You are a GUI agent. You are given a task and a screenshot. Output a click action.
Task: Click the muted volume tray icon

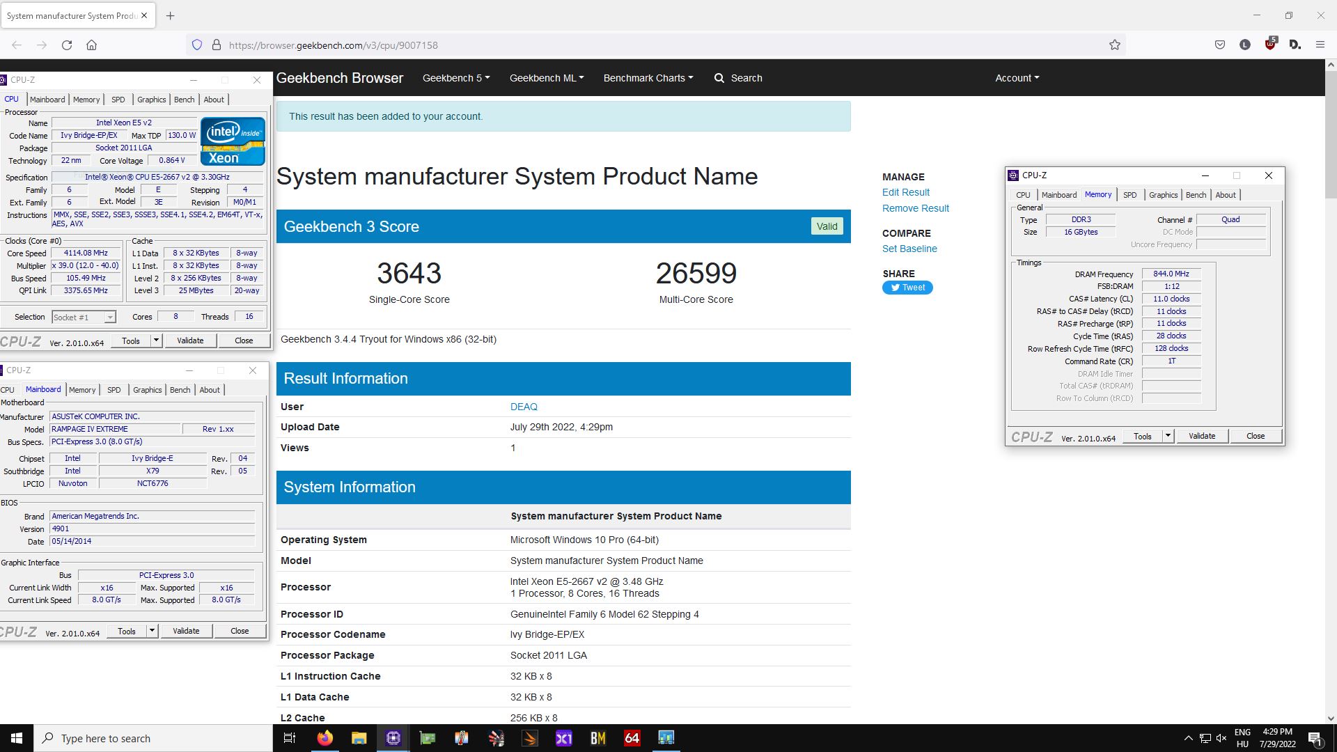tap(1221, 738)
